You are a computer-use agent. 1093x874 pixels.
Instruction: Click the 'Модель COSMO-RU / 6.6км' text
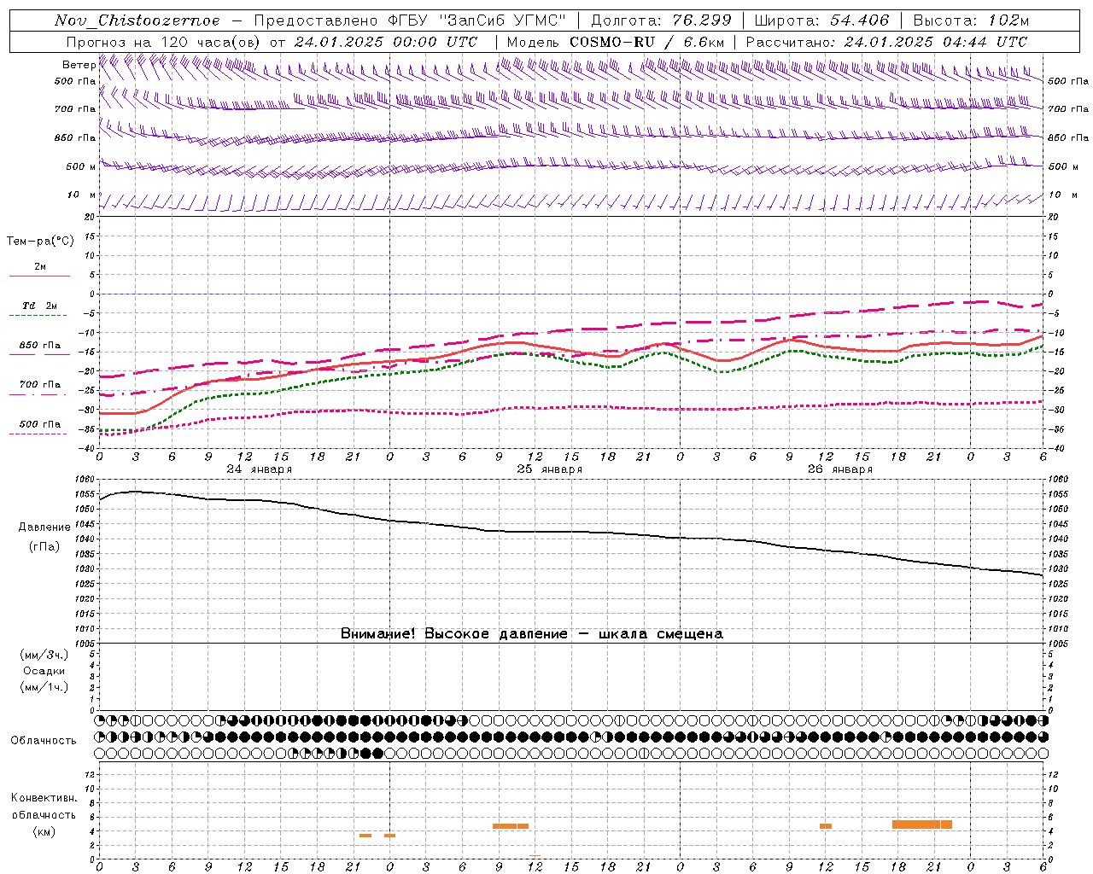coord(615,42)
